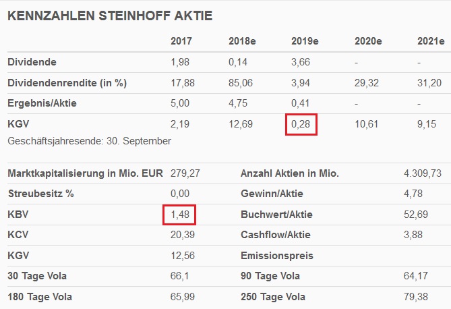The height and width of the screenshot is (309, 451).
Task: Click the Kennzahlen Steinhoff Aktie heading
Action: pos(109,16)
